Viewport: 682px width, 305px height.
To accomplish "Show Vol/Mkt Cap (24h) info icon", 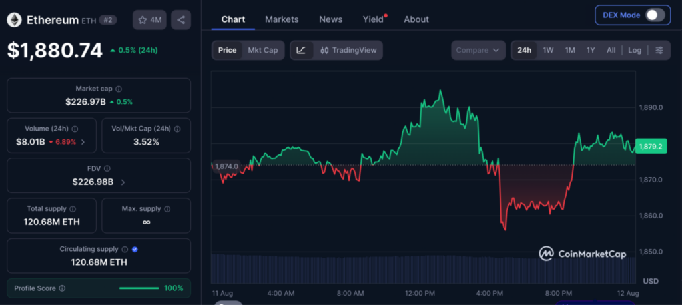I will click(177, 129).
